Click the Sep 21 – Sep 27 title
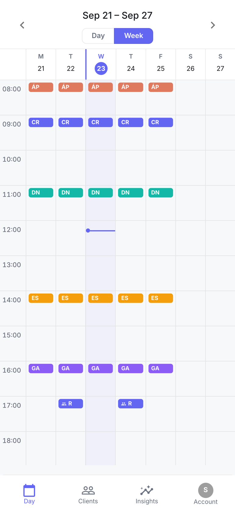 118,15
